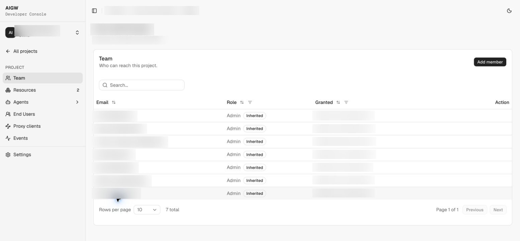Viewport: 520px width, 241px height.
Task: Open the End Users menu item
Action: (x=42, y=114)
